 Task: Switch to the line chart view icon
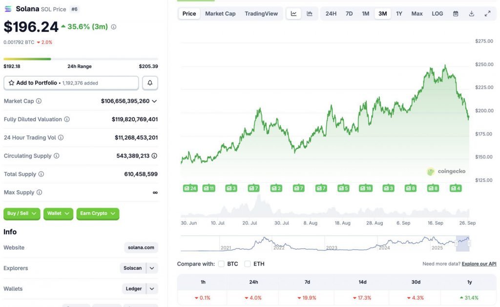[293, 14]
